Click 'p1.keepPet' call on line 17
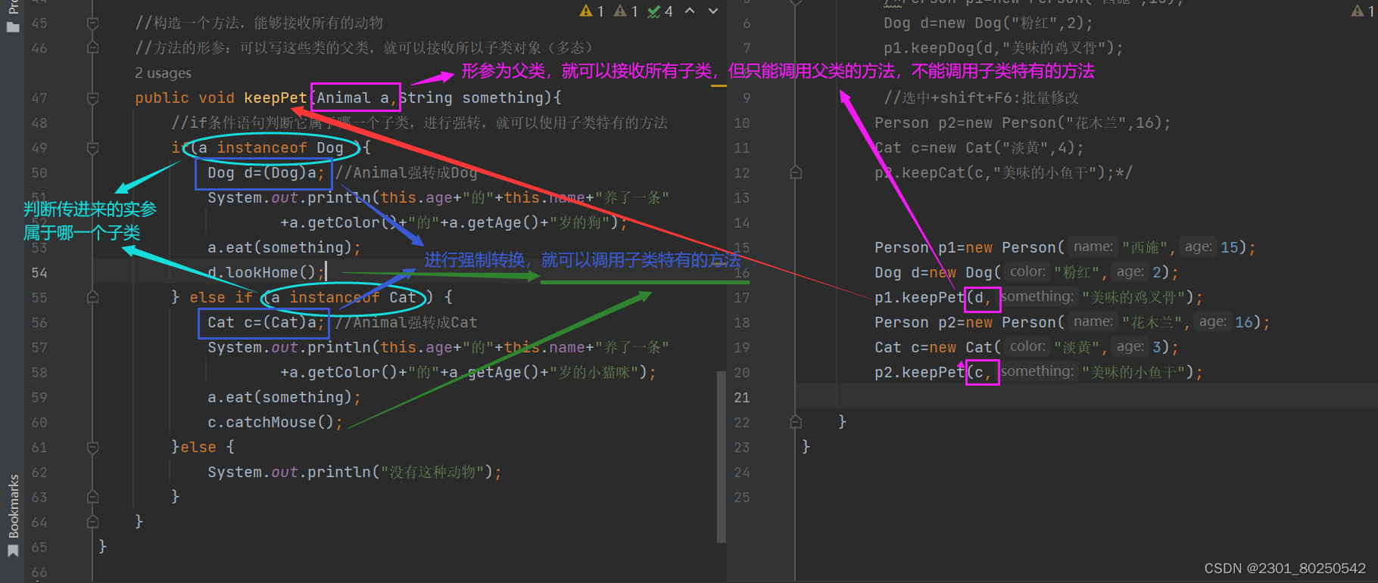The width and height of the screenshot is (1378, 583). [x=920, y=298]
